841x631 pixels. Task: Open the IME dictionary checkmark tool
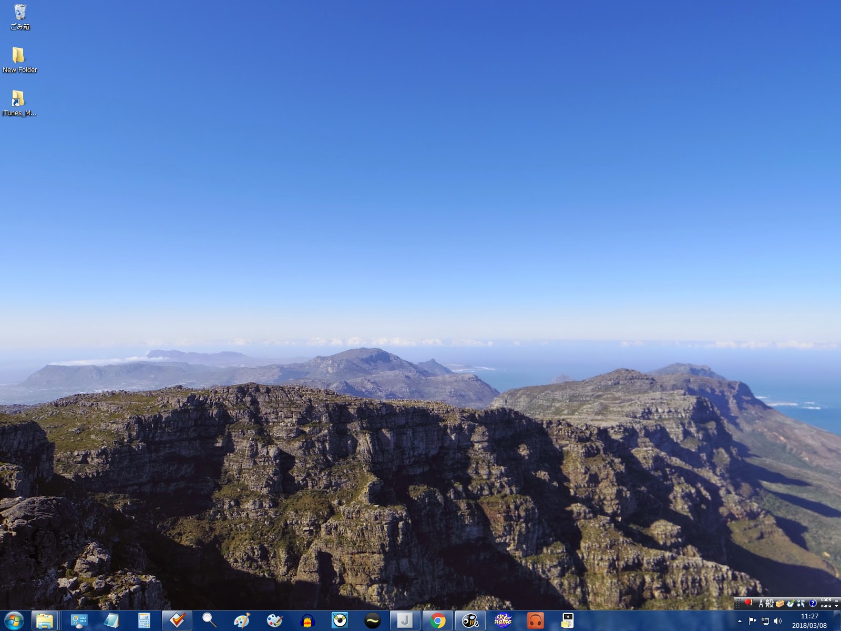click(791, 604)
